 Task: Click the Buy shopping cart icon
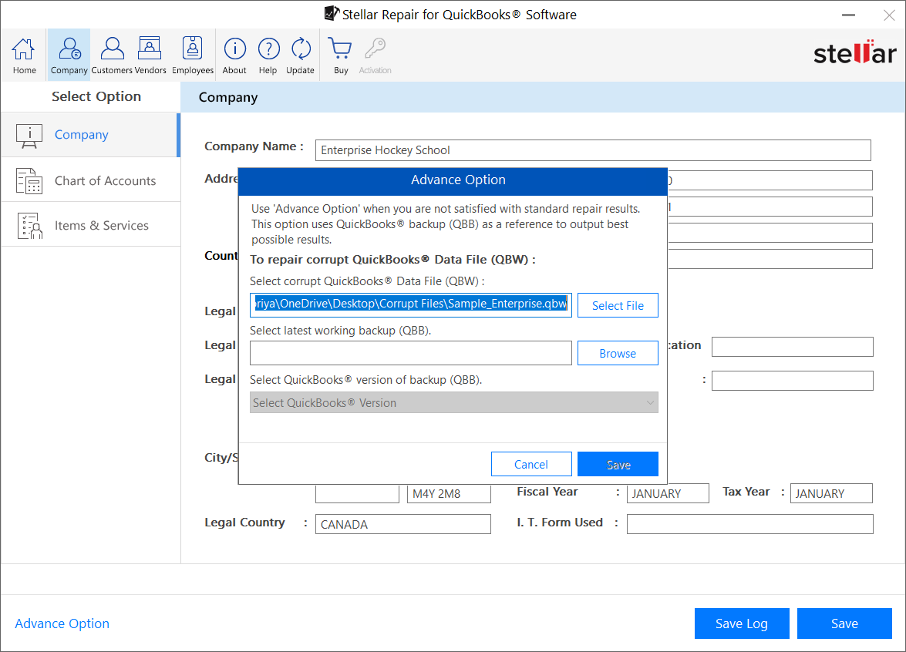[340, 55]
